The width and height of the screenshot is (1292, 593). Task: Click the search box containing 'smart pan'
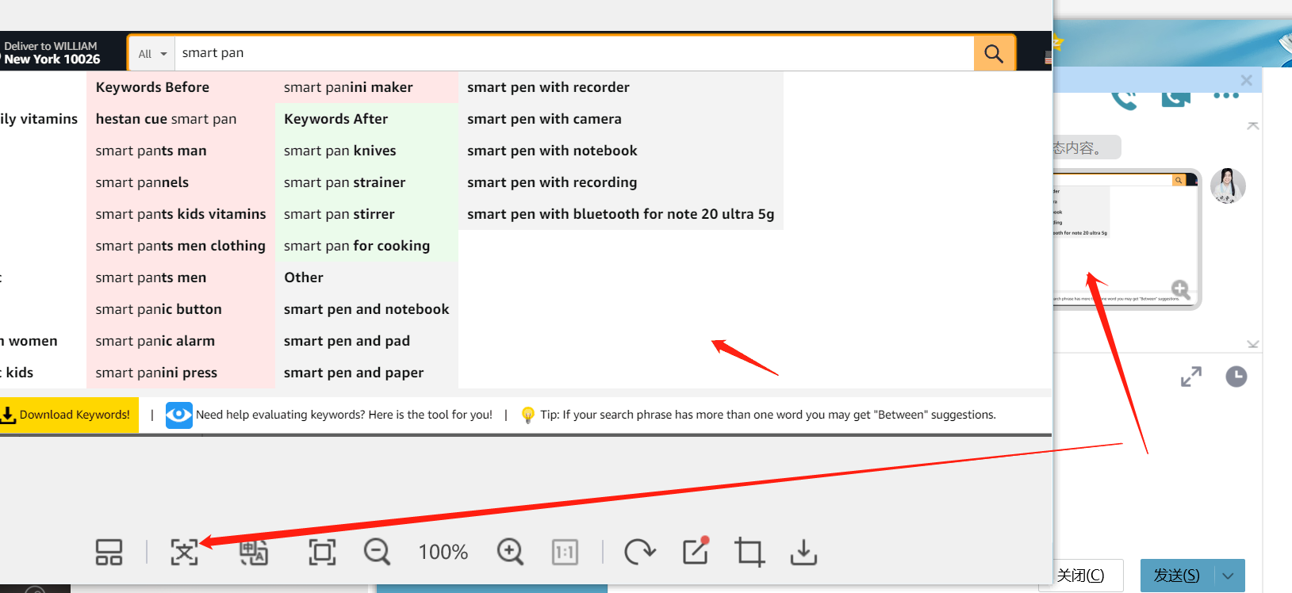click(x=574, y=53)
